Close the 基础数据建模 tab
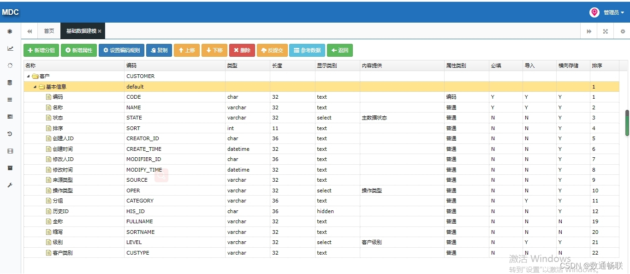630x274 pixels. pos(100,31)
